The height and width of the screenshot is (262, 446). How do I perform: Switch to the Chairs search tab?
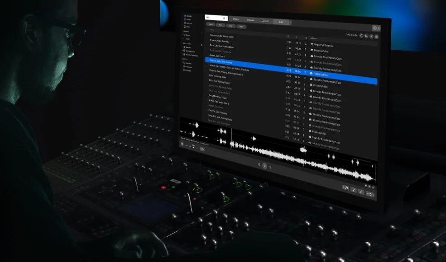236,19
